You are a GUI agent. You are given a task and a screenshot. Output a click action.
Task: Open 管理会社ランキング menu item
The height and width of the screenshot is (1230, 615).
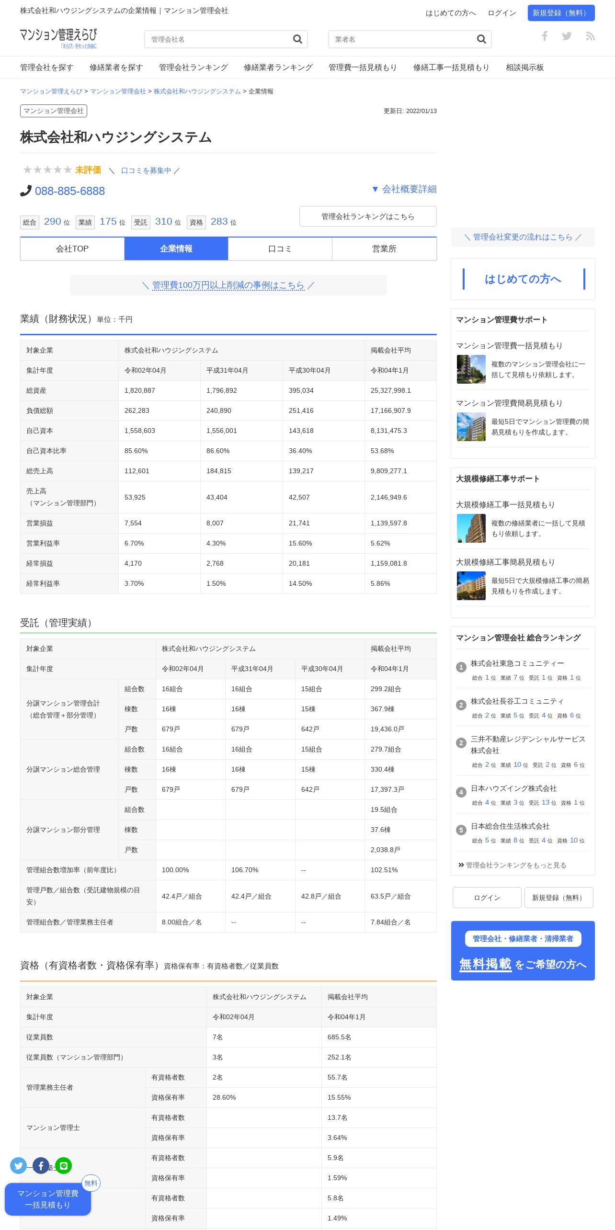[194, 68]
